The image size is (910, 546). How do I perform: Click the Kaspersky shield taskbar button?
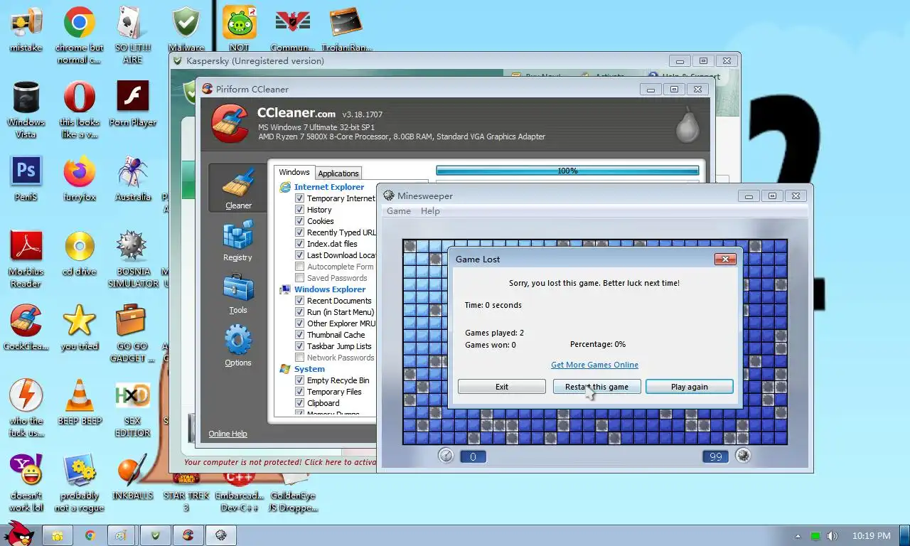coord(156,535)
